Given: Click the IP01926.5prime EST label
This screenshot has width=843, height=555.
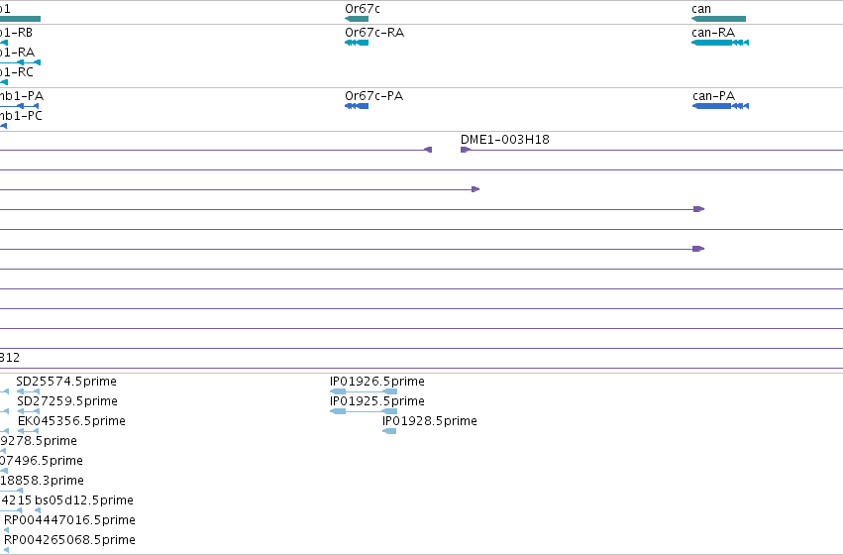Looking at the screenshot, I should point(376,382).
